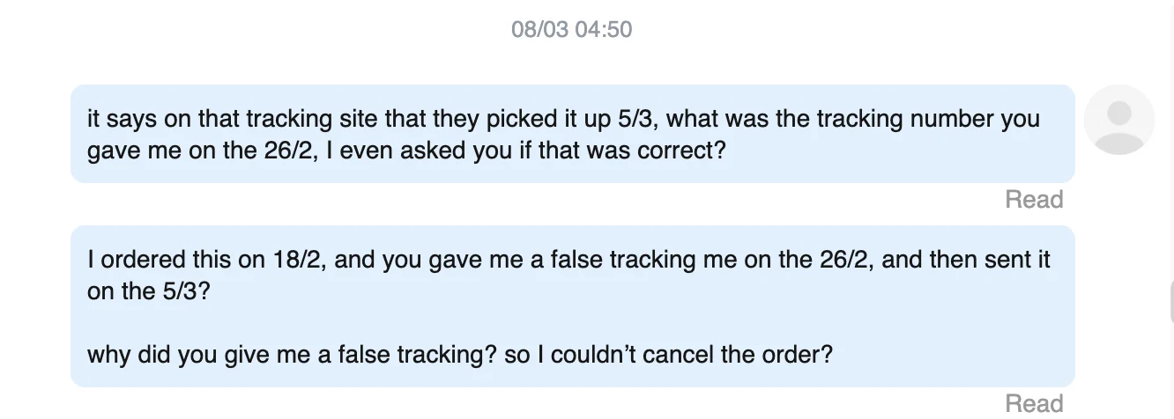1174x419 pixels.
Task: Click the 08/03 04:50 timestamp
Action: coord(572,30)
